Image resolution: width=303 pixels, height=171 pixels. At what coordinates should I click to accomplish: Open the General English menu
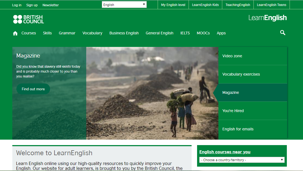(159, 33)
